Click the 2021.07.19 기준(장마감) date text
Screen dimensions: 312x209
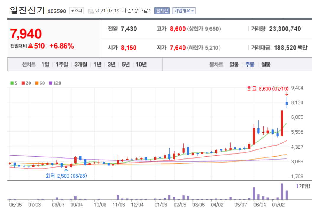[123, 11]
